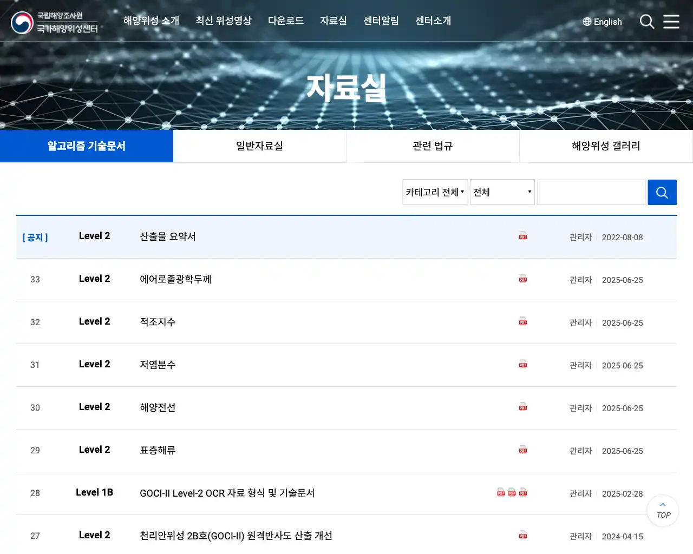Click the blue search button beside the input
This screenshot has width=693, height=554.
(662, 192)
